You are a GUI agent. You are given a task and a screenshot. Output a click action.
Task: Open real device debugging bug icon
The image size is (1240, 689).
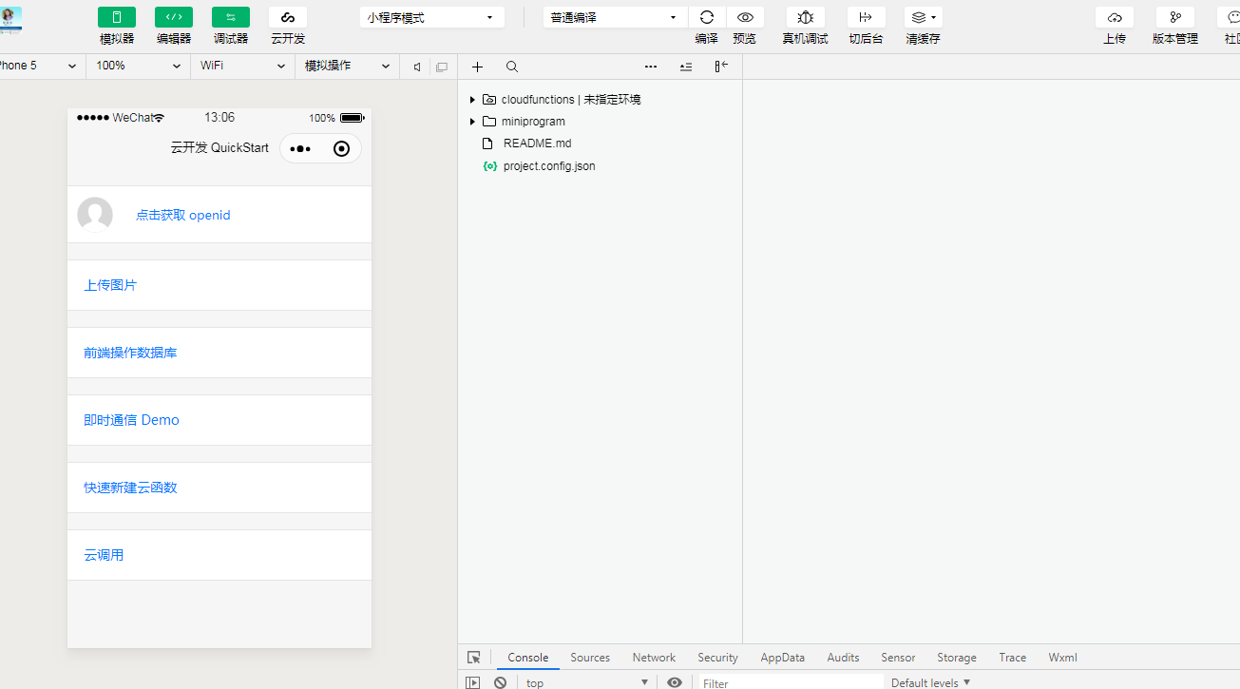[805, 18]
